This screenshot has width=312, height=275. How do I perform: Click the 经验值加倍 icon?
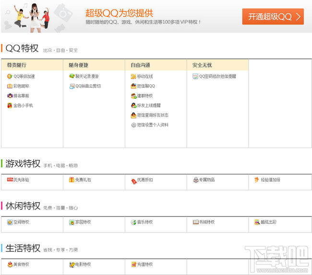click(257, 180)
